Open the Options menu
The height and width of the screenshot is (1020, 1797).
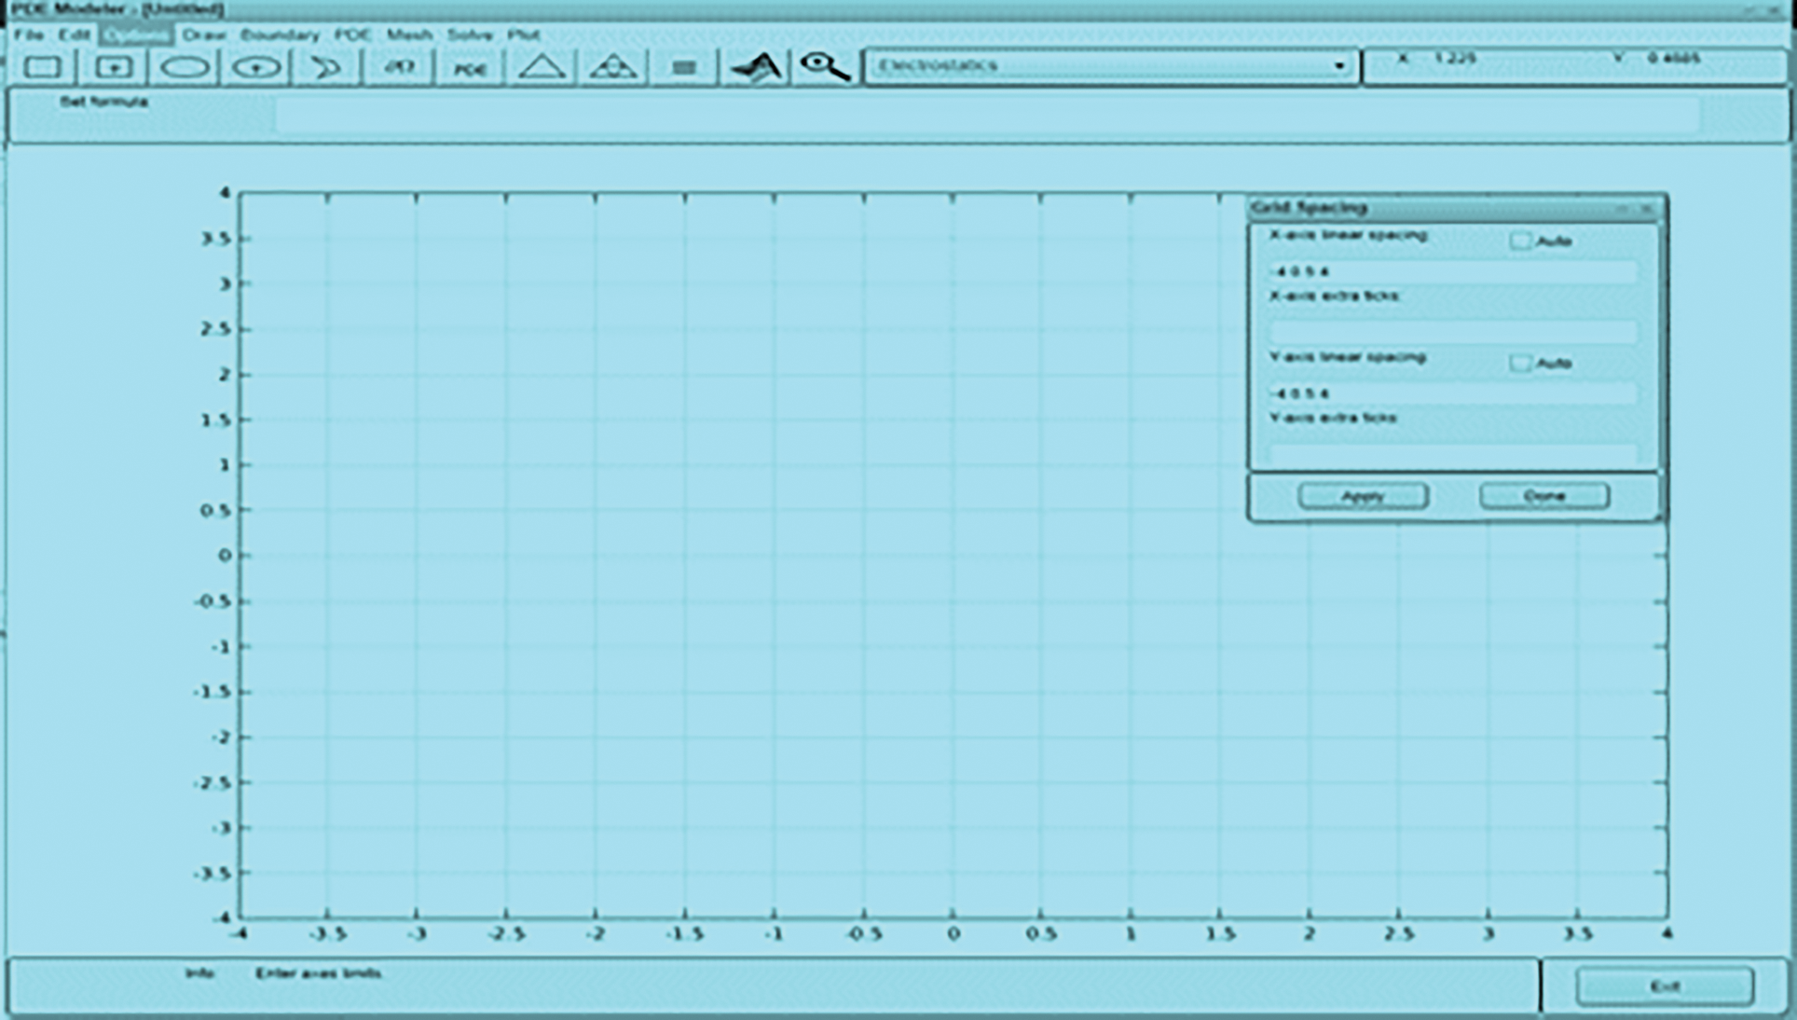click(x=136, y=34)
